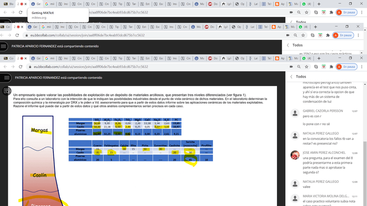Click the 'Getting MiKTeX' tab tooltip card
The height and width of the screenshot is (206, 367).
58,15
